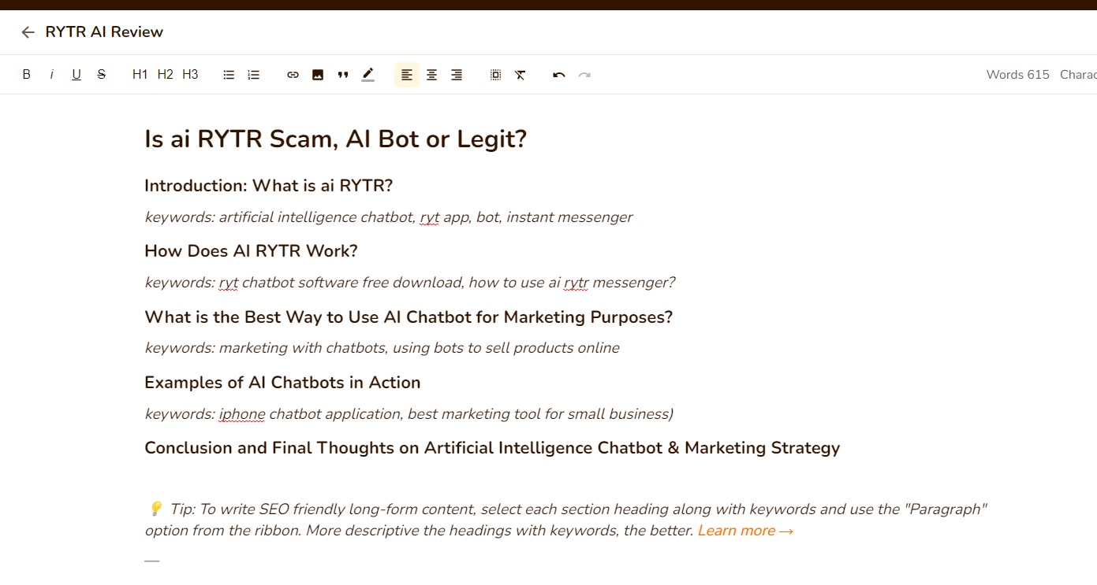Click the 'How Does AI RYTR Work?' heading
Image resolution: width=1097 pixels, height=585 pixels.
click(251, 251)
